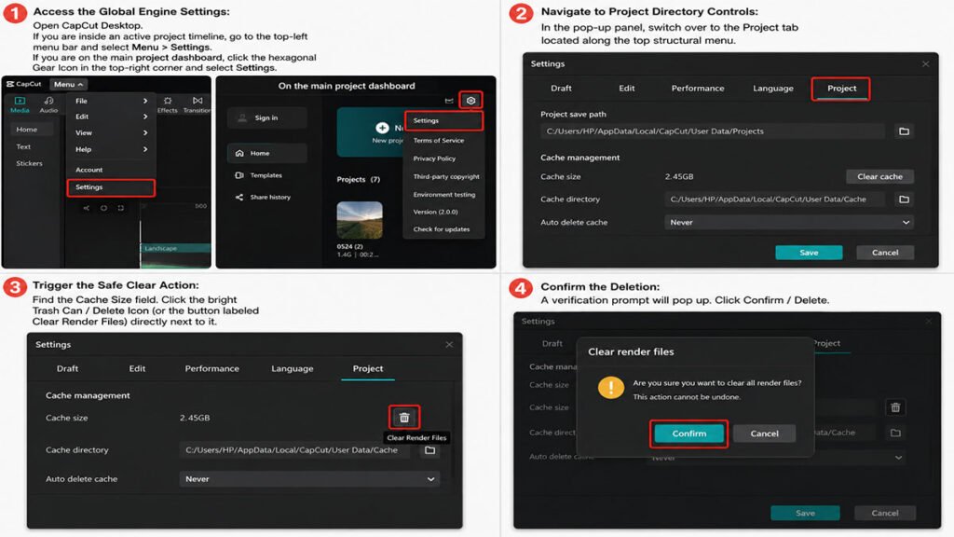
Task: Browse folder for Project save path in step 2
Action: [904, 131]
